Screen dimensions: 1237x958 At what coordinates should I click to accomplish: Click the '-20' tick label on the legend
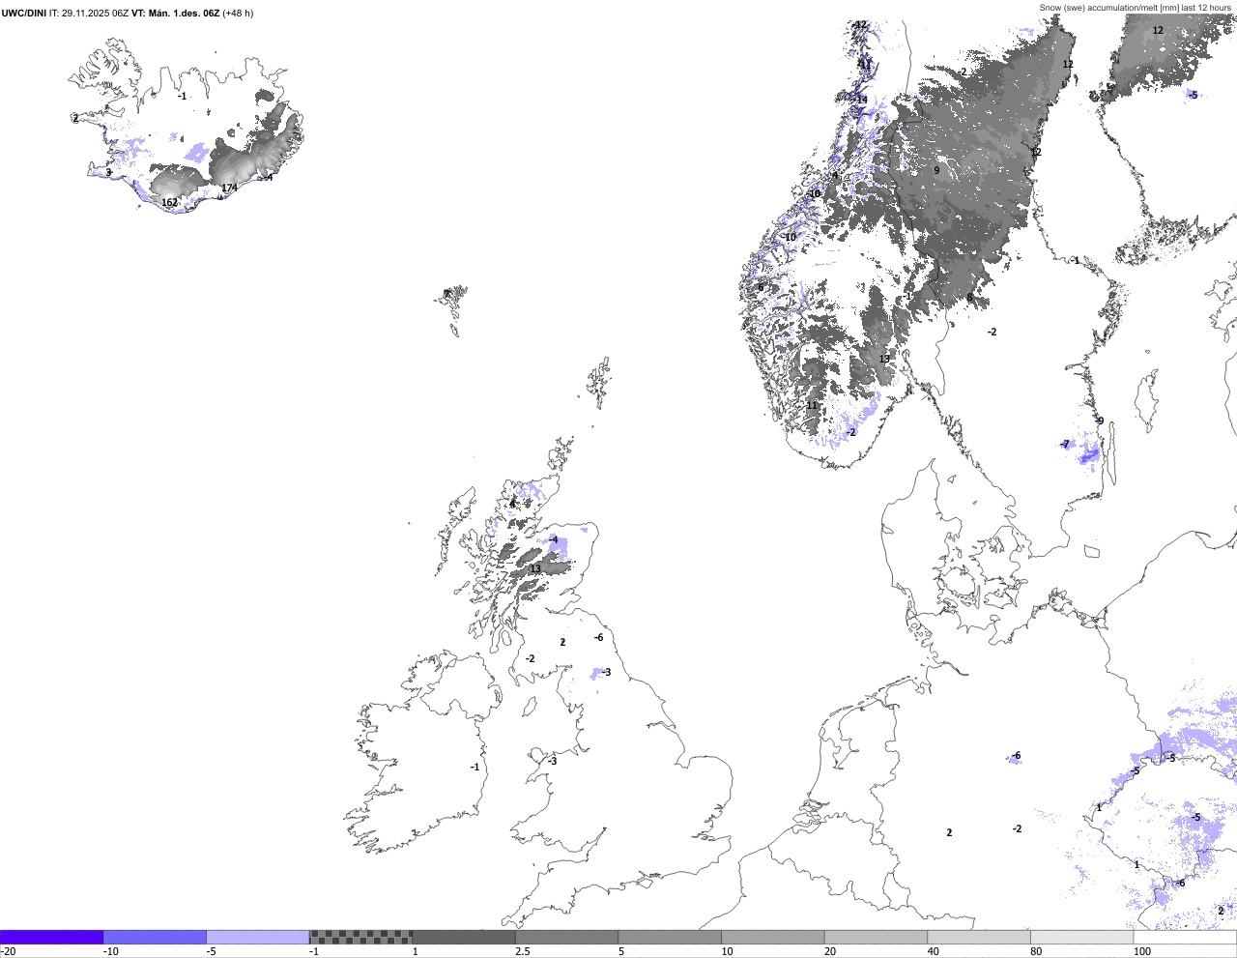click(8, 951)
